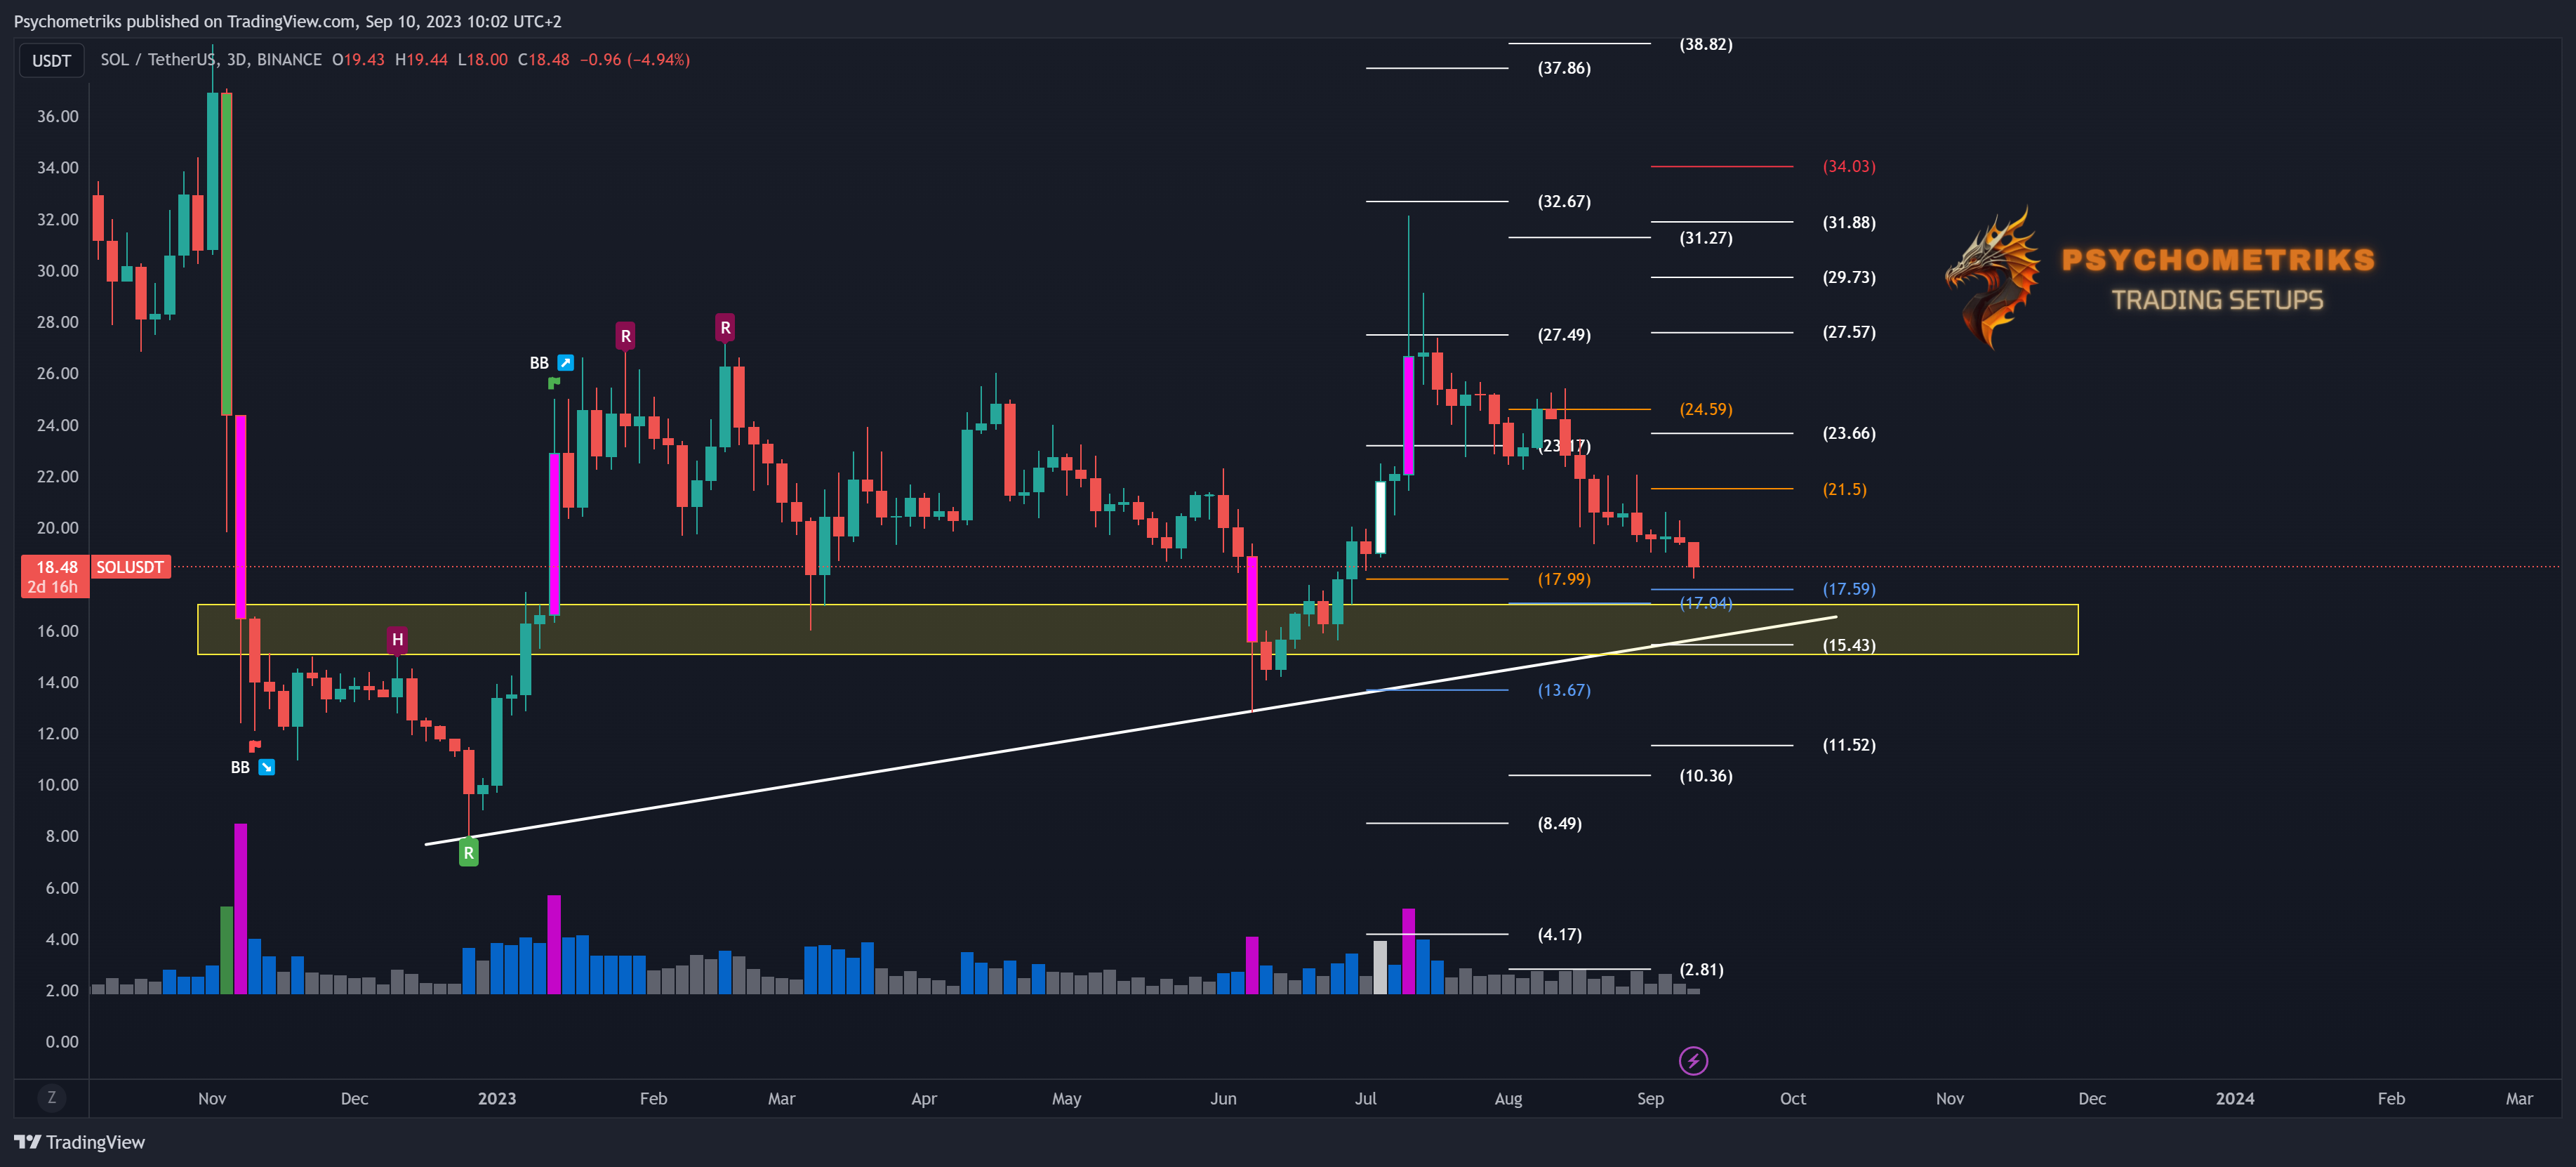Image resolution: width=2576 pixels, height=1167 pixels.
Task: Click the 2d 16h countdown label
Action: tap(52, 587)
